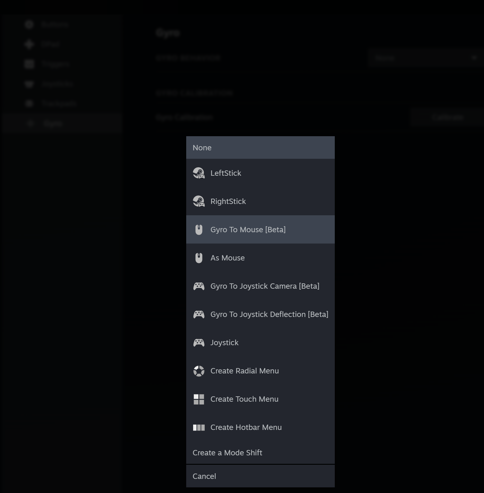The image size is (484, 493).
Task: Click gamepad icon beside Gyro To Joystick Camera
Action: pos(199,286)
